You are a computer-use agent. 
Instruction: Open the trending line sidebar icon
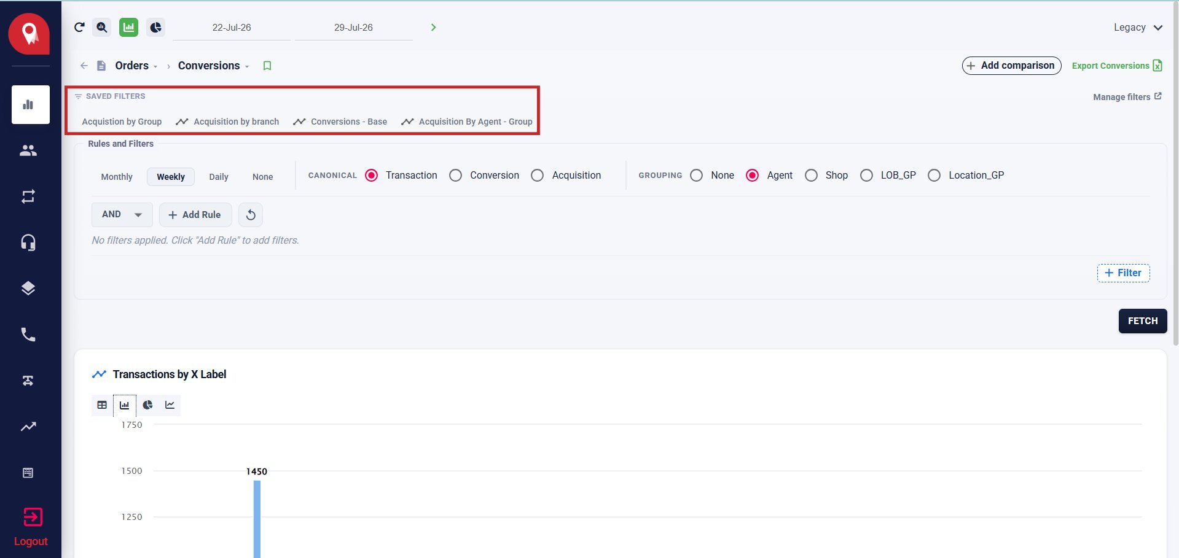pos(28,427)
